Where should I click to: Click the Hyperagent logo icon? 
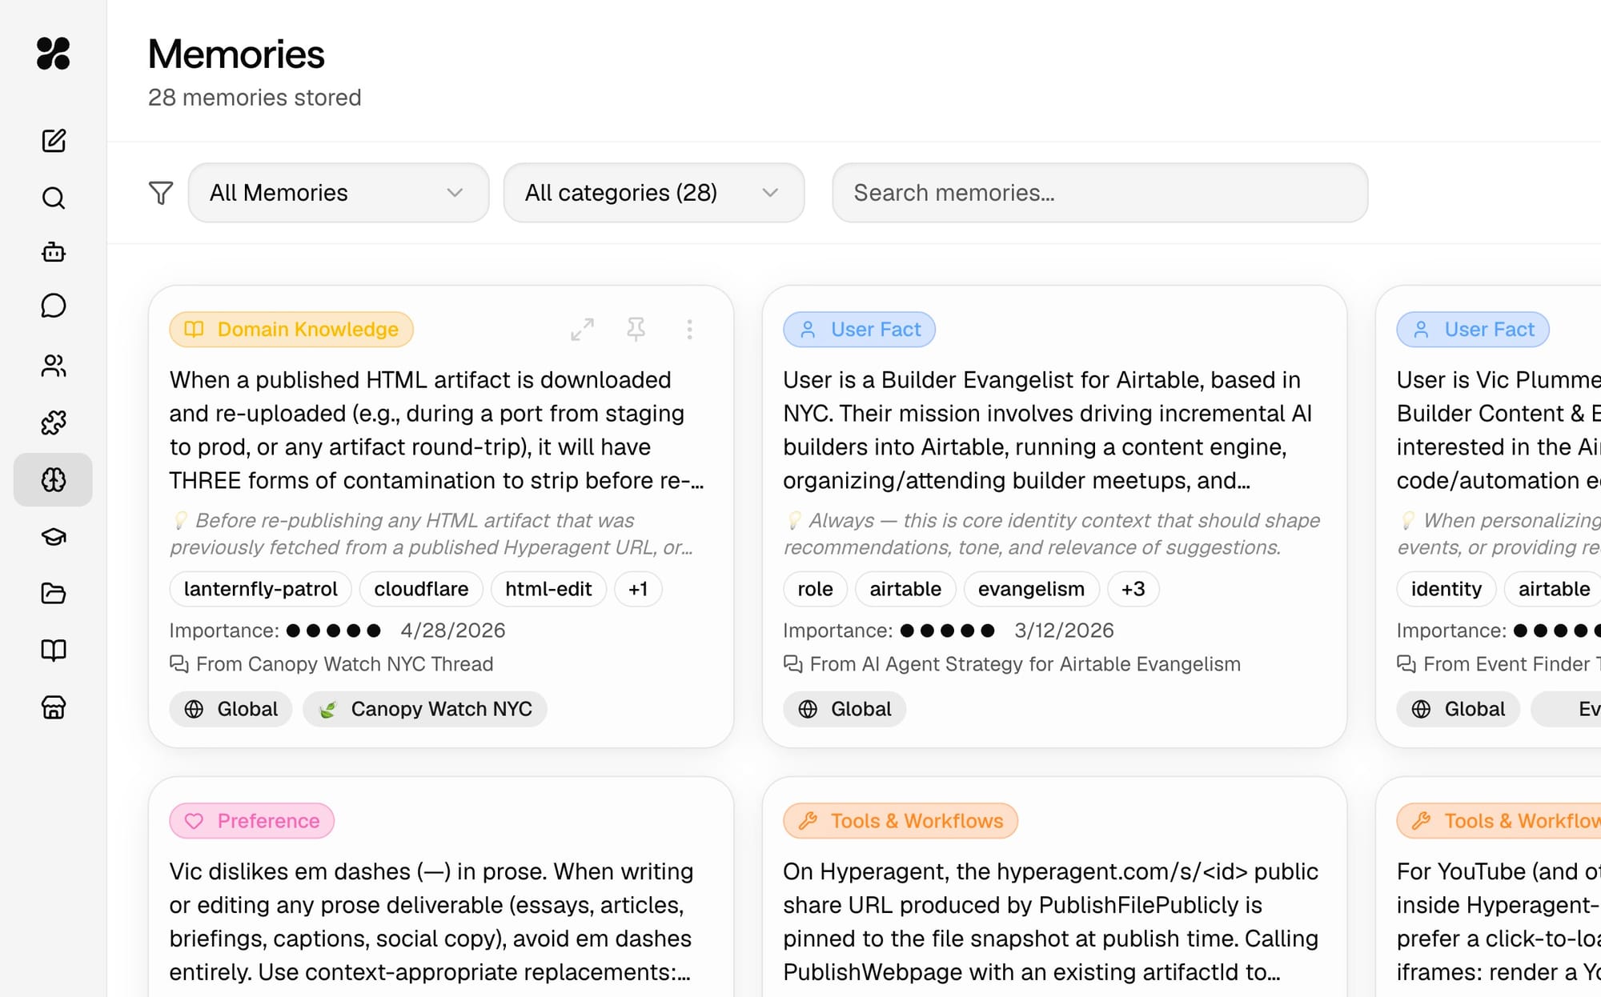54,54
